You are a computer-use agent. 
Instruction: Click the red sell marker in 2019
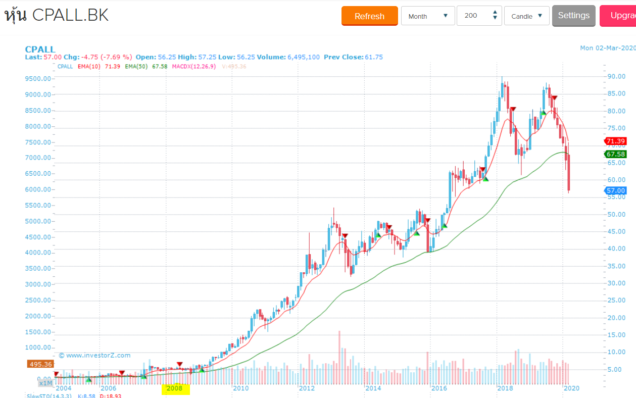tap(554, 97)
